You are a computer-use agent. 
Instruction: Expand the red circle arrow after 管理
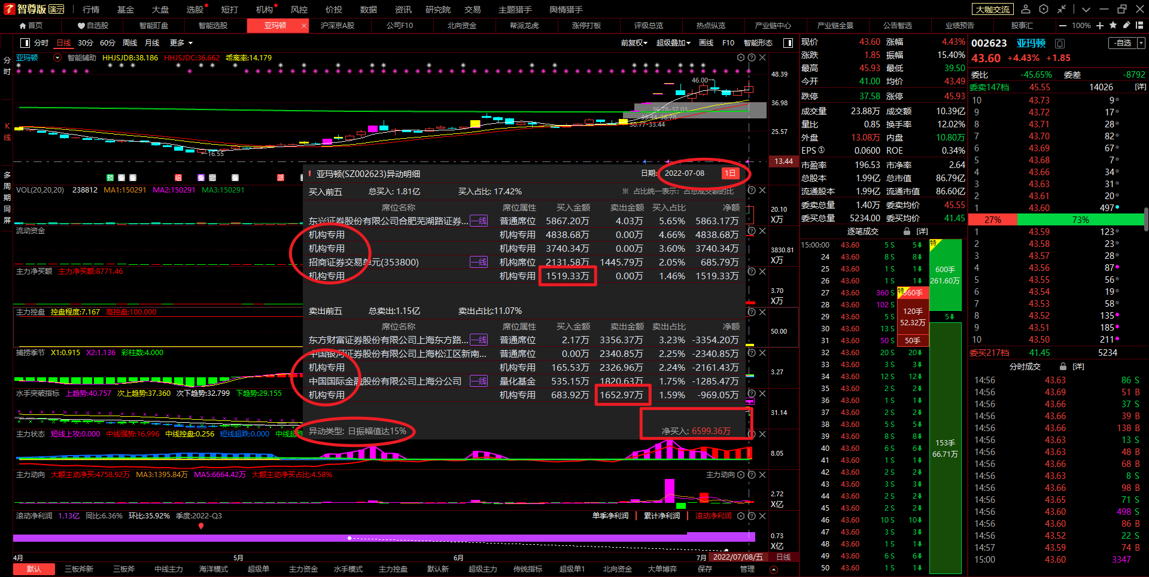pyautogui.click(x=773, y=569)
